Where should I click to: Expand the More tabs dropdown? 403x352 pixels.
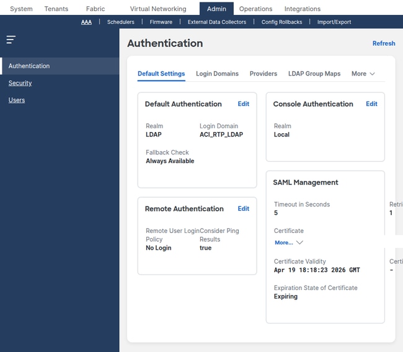pos(363,74)
